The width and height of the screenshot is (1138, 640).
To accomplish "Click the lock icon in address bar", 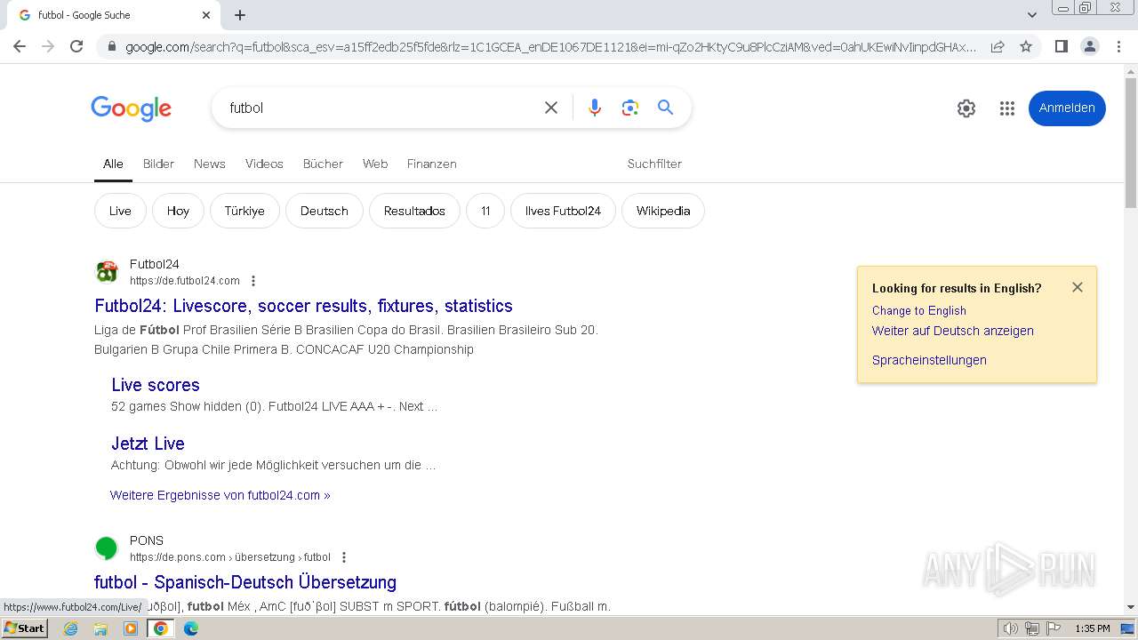I will coord(111,47).
